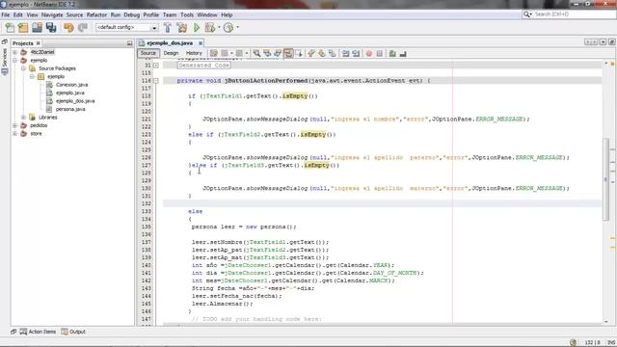The height and width of the screenshot is (347, 617).
Task: Click the editor vertical scrollbar
Action: 605,179
